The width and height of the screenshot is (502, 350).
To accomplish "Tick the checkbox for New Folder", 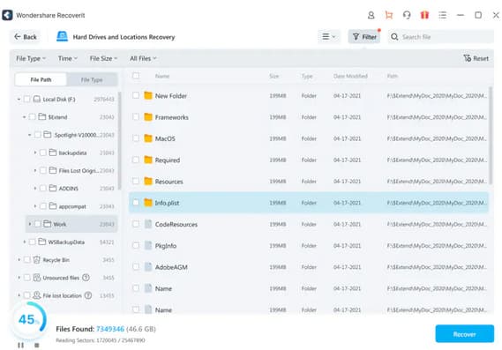I will pos(136,95).
